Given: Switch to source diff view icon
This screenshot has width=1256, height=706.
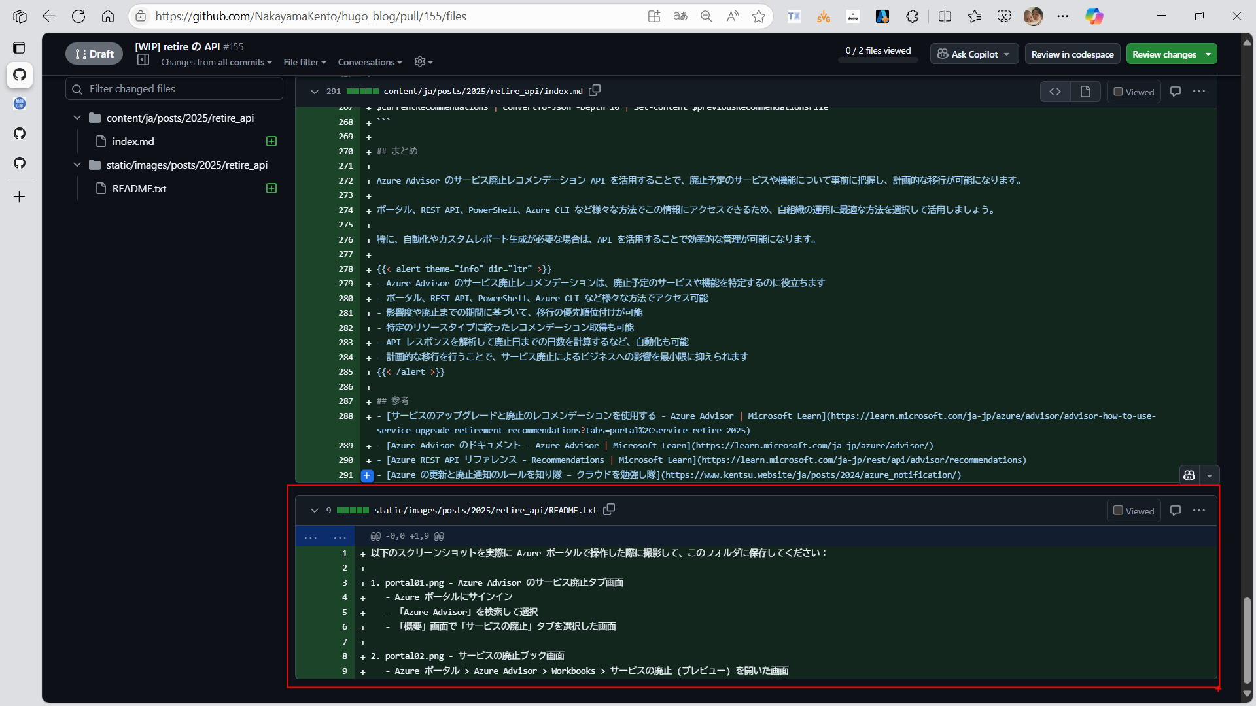Looking at the screenshot, I should click(x=1055, y=92).
